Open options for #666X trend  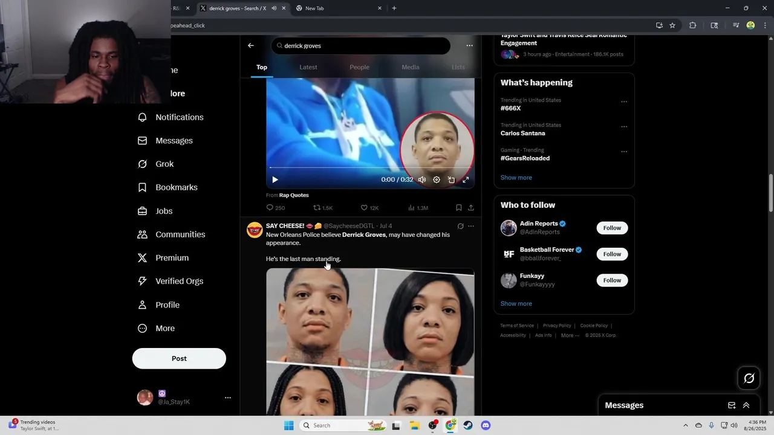[x=624, y=101]
